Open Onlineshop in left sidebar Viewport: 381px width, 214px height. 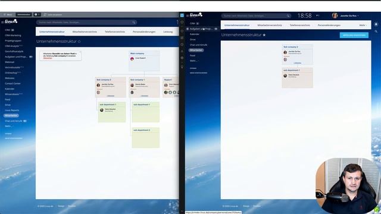[11, 73]
